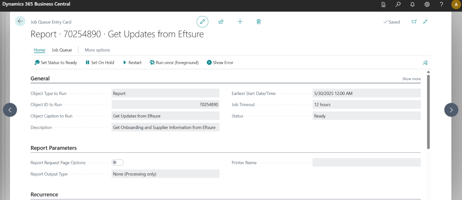Open the magnifying glass search
The image size is (462, 200).
(398, 4)
